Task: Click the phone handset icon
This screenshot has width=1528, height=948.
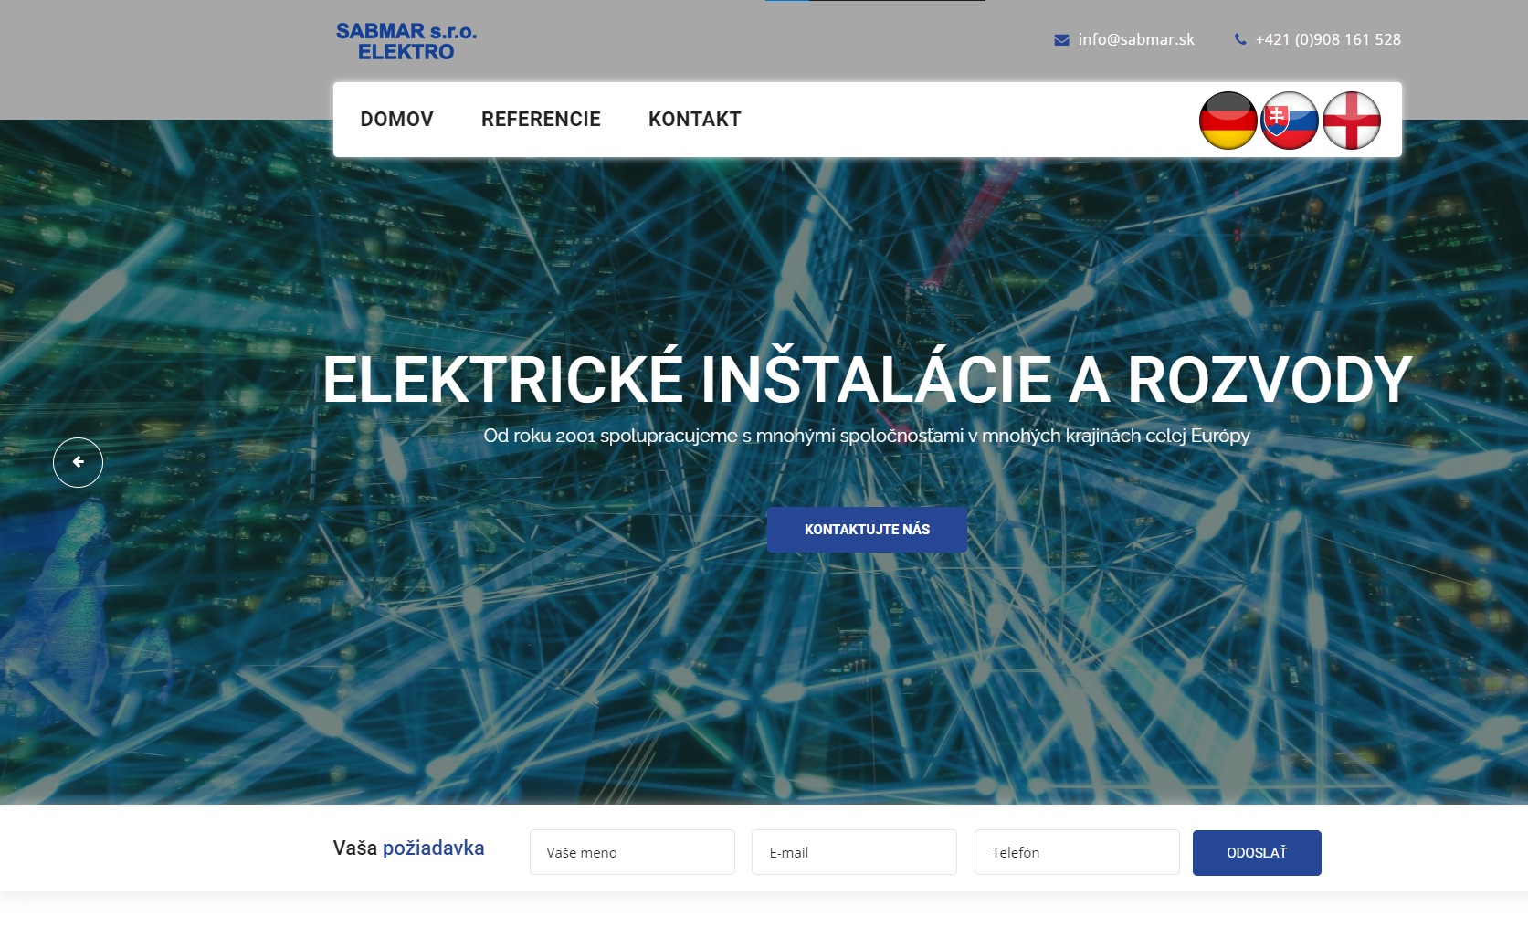Action: (1240, 39)
